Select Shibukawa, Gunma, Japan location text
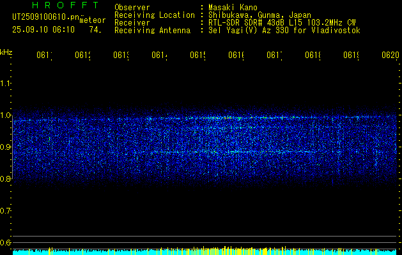This screenshot has height=255, width=402. tap(259, 15)
